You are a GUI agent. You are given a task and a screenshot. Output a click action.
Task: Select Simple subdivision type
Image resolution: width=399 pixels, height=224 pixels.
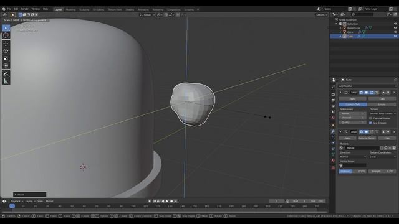382,105
